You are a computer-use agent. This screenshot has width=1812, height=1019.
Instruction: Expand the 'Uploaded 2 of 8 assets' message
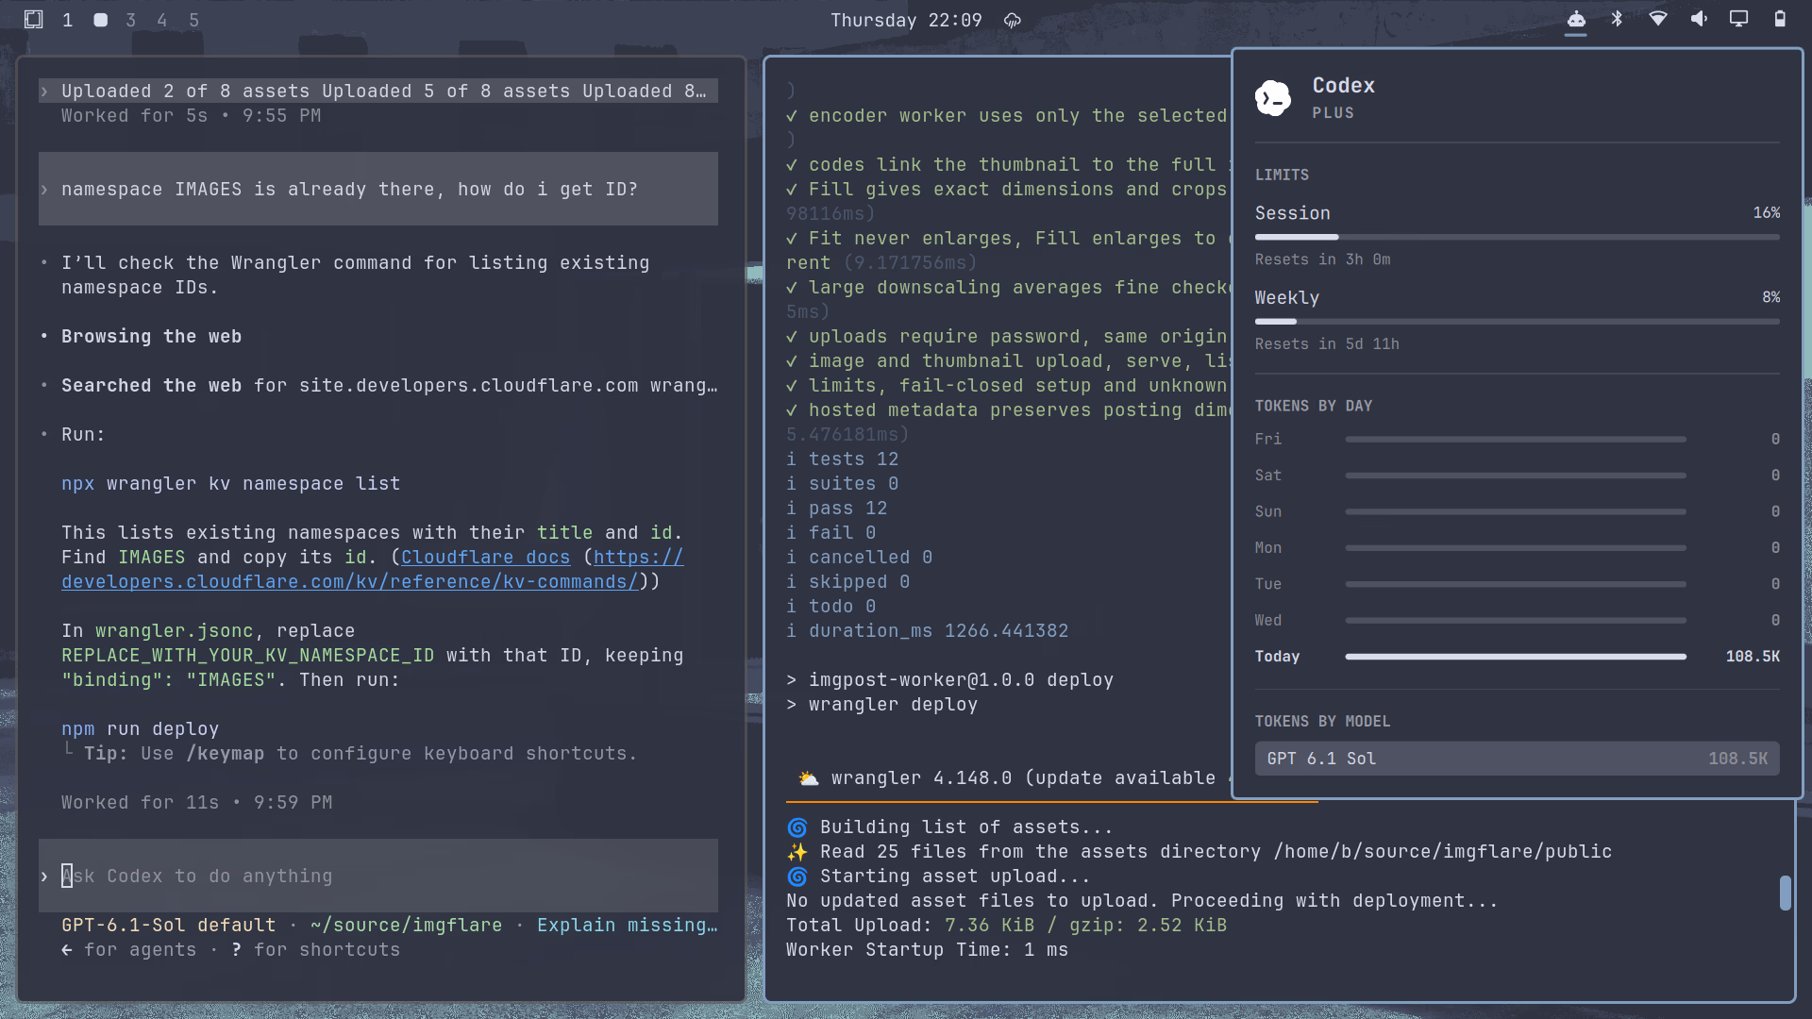tap(378, 91)
